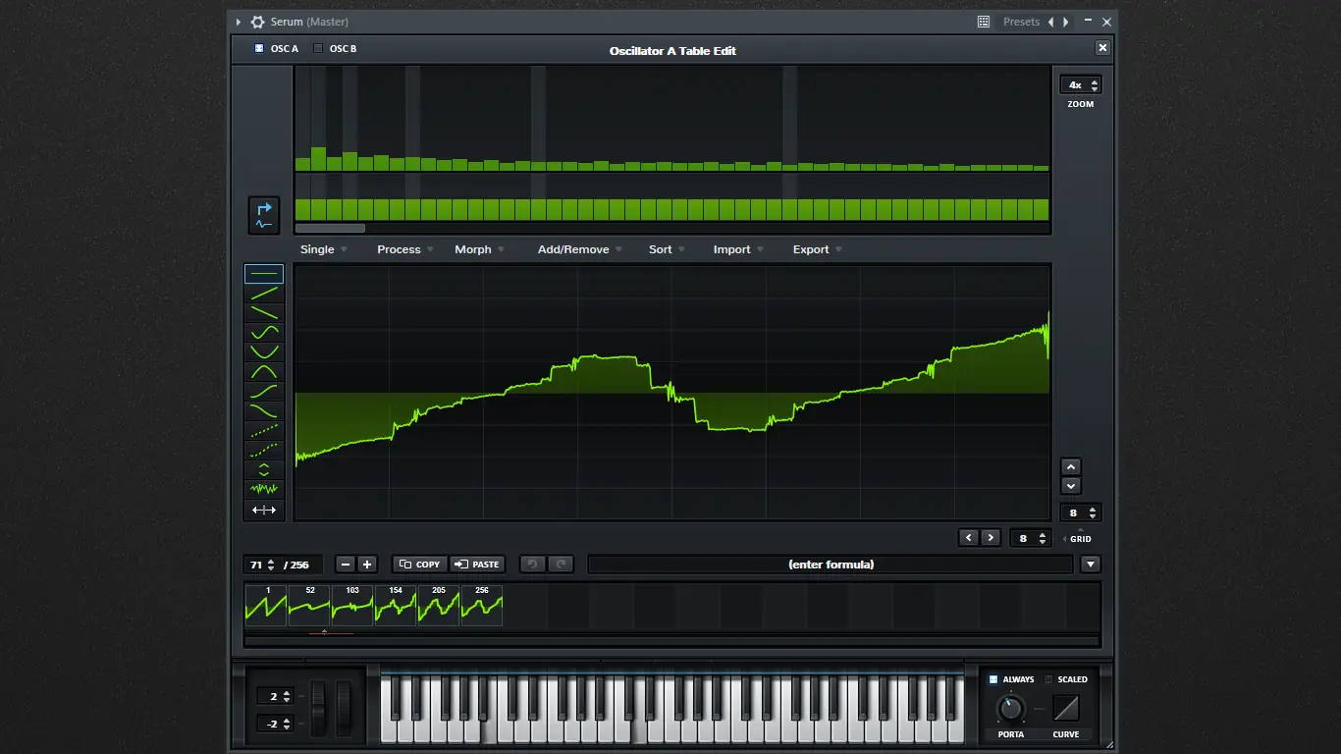This screenshot has width=1341, height=754.
Task: Select the rising ramp draw tool
Action: coord(263,293)
